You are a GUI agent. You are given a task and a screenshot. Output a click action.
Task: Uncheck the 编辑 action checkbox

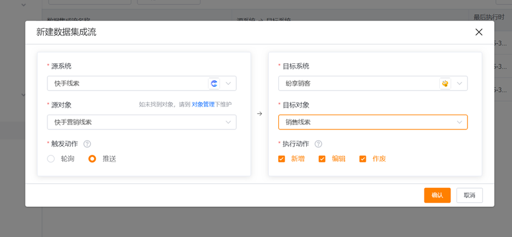(322, 159)
